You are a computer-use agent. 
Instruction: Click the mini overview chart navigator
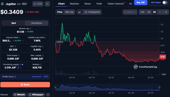[107, 87]
